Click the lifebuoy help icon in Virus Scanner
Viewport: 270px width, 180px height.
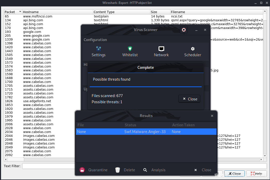pos(184,30)
